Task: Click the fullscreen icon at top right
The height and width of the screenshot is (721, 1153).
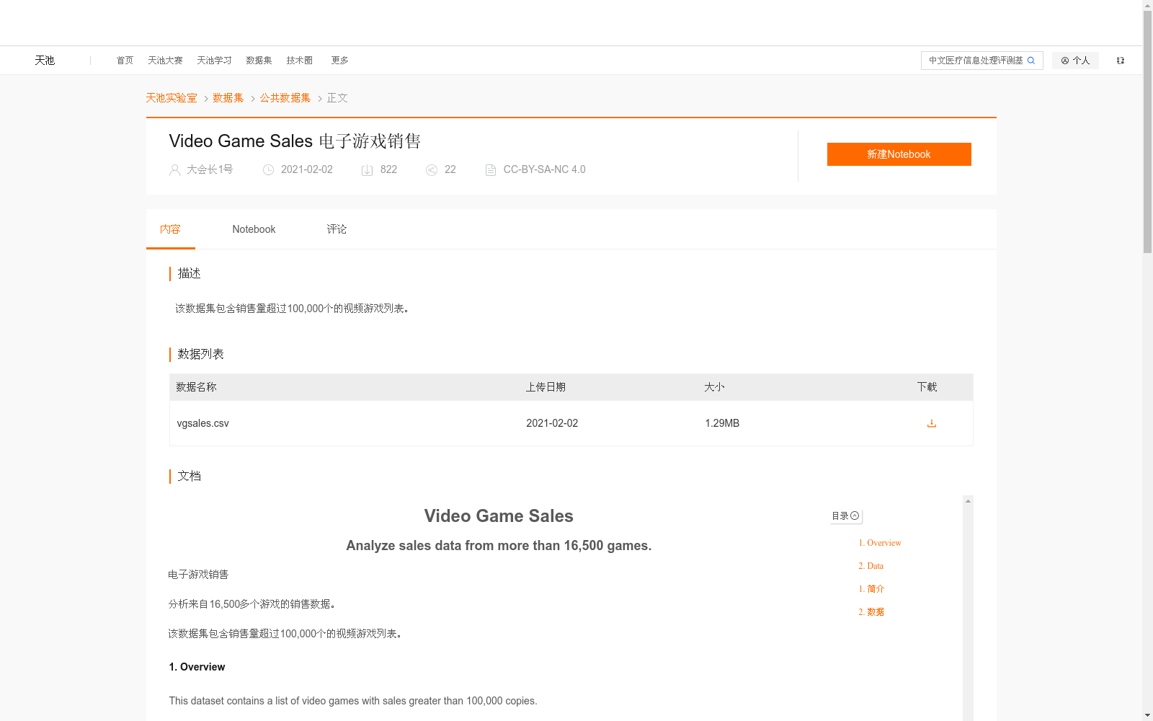Action: pyautogui.click(x=1121, y=61)
